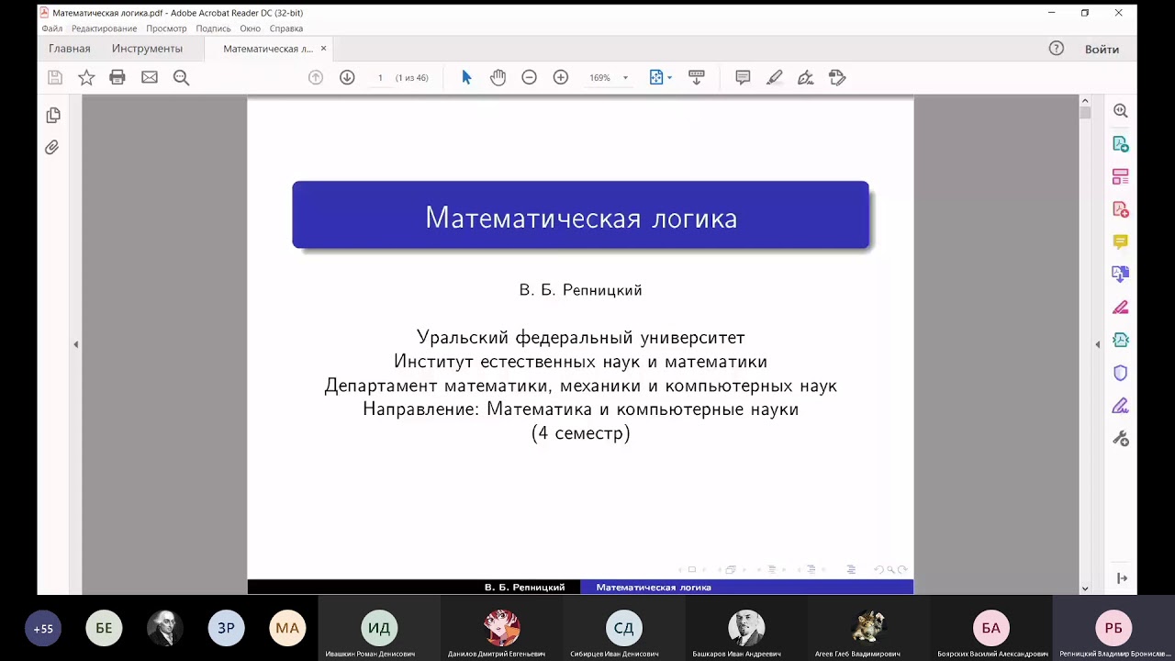Viewport: 1175px width, 661px height.
Task: Open the pink Fill & Sign tool in right pane
Action: 1121,308
